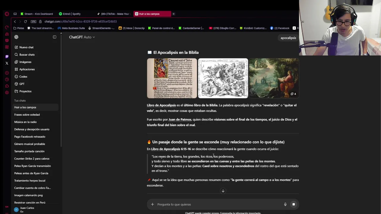Activate the microphone dictation icon
Screen dimensions: 381x214
click(285, 204)
